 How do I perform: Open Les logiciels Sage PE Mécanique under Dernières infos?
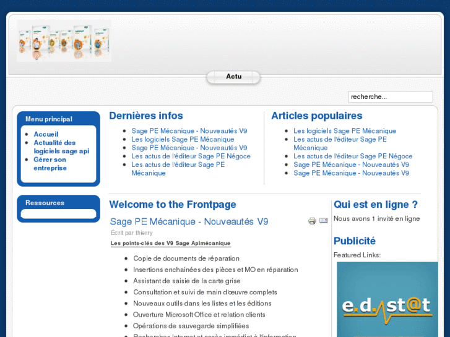[183, 139]
